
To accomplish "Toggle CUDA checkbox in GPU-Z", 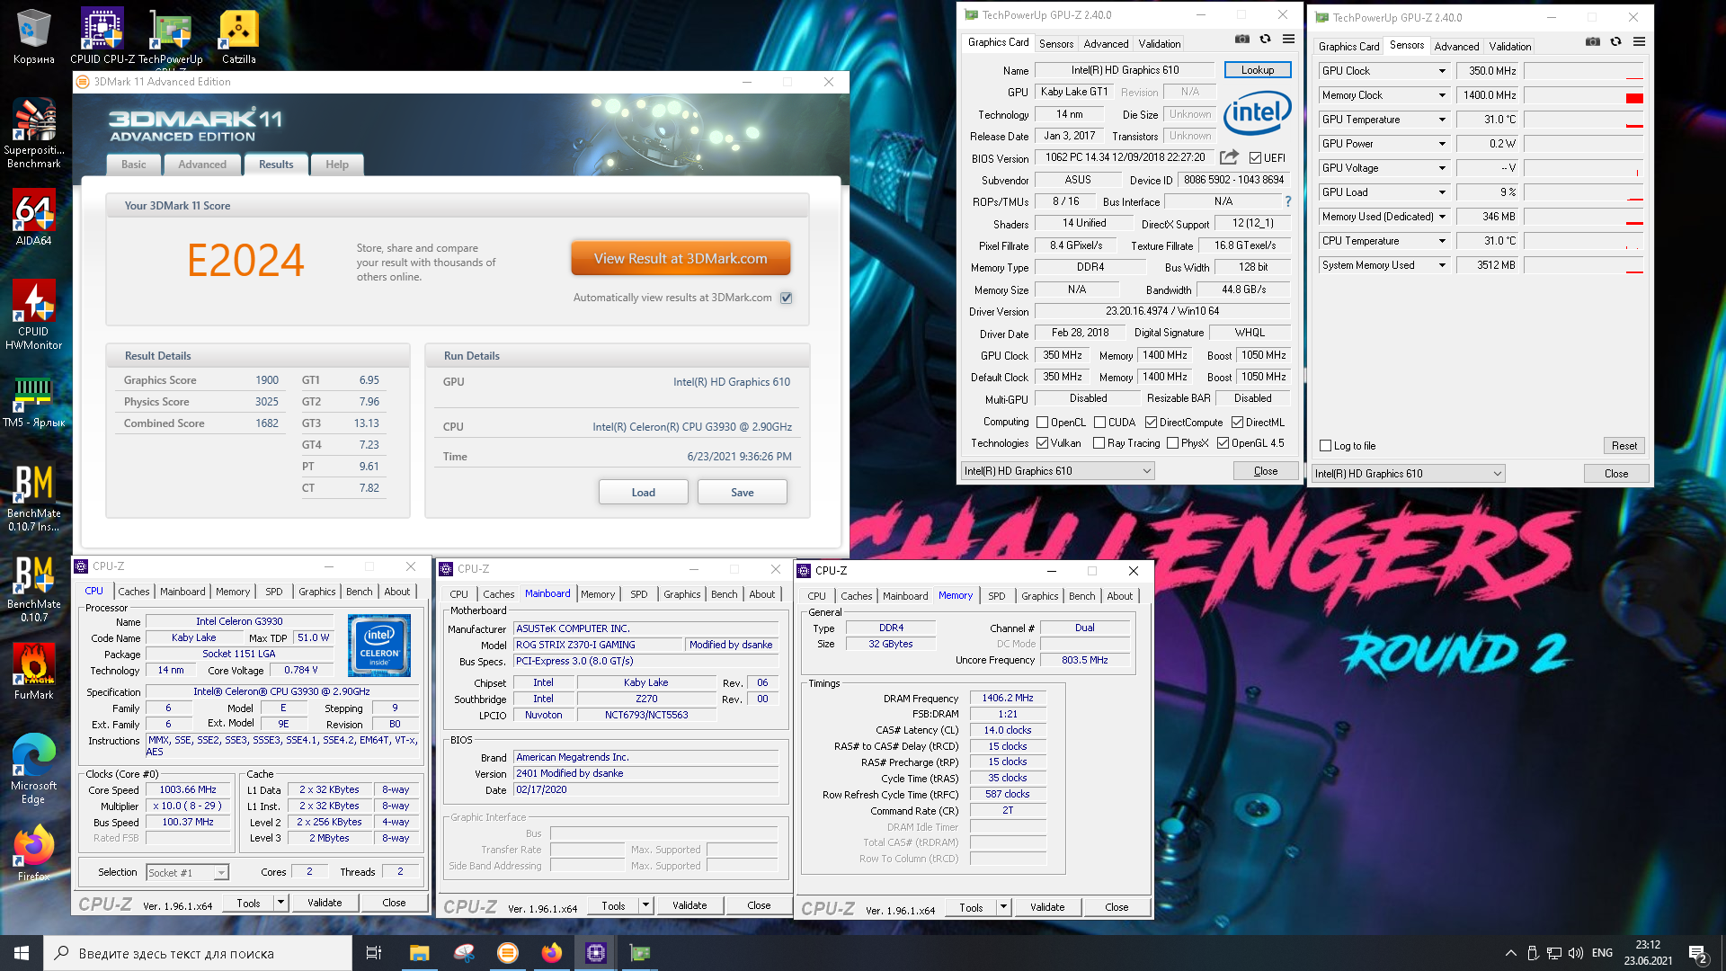I will (1099, 422).
